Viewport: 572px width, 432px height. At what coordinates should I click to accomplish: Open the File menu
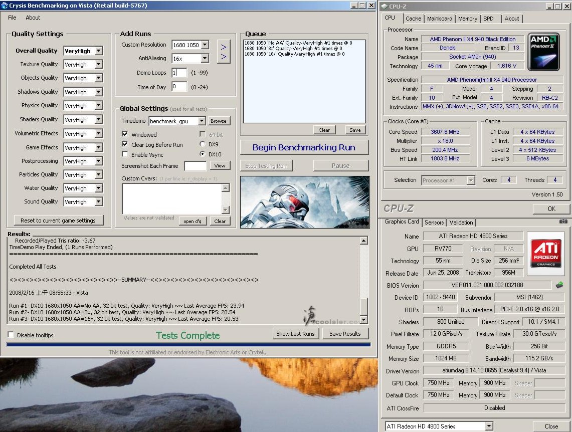(x=12, y=18)
